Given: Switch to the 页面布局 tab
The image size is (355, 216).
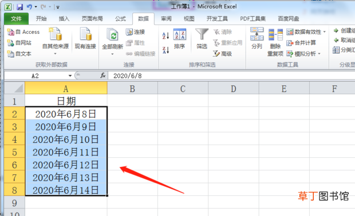Looking at the screenshot, I should (92, 19).
